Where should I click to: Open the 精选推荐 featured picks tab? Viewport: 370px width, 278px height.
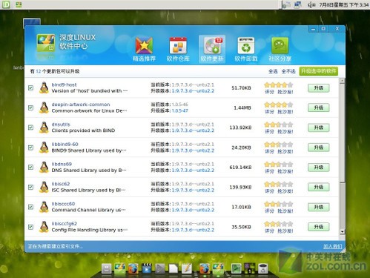144,50
